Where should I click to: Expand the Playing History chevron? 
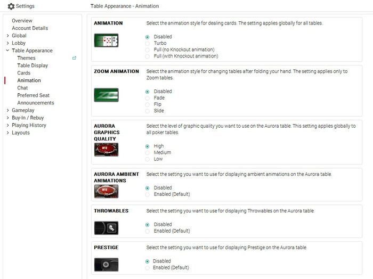coord(7,125)
